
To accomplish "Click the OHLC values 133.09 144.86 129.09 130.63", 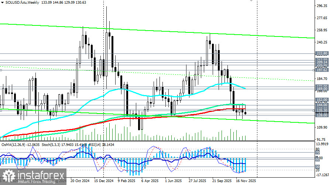I will pyautogui.click(x=64, y=3).
